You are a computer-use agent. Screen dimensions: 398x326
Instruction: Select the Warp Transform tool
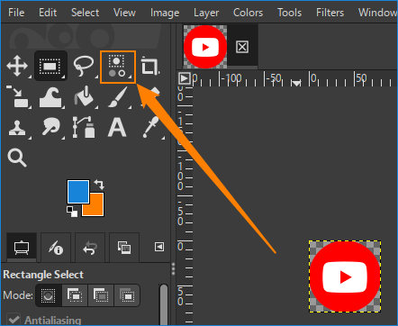point(50,97)
